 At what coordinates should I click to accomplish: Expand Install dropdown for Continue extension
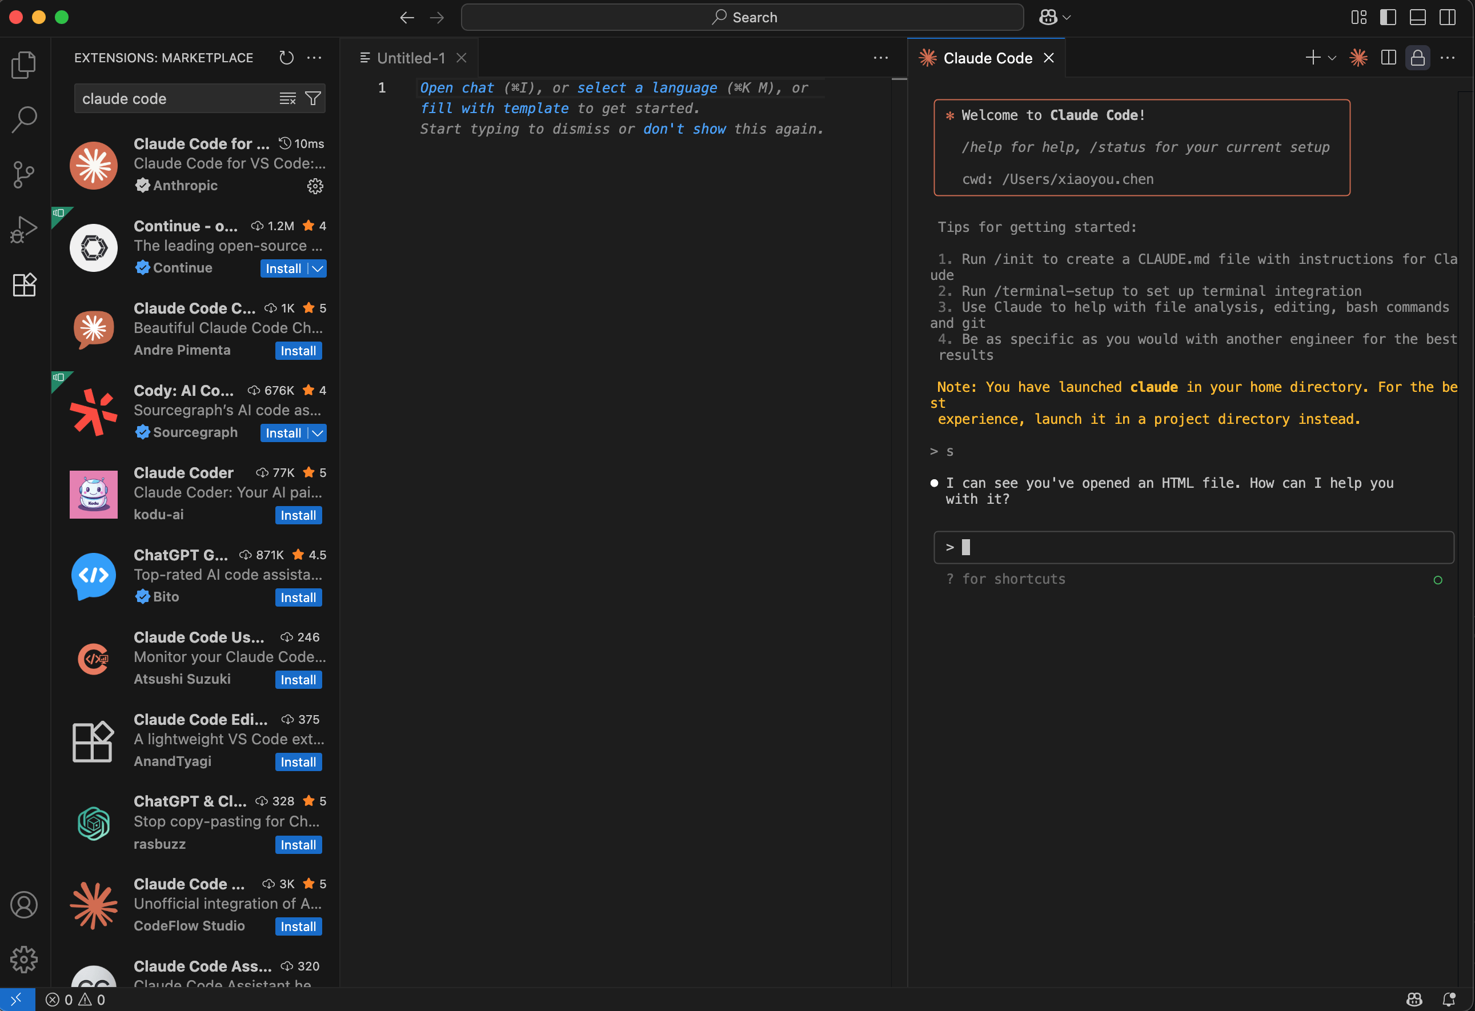coord(318,268)
